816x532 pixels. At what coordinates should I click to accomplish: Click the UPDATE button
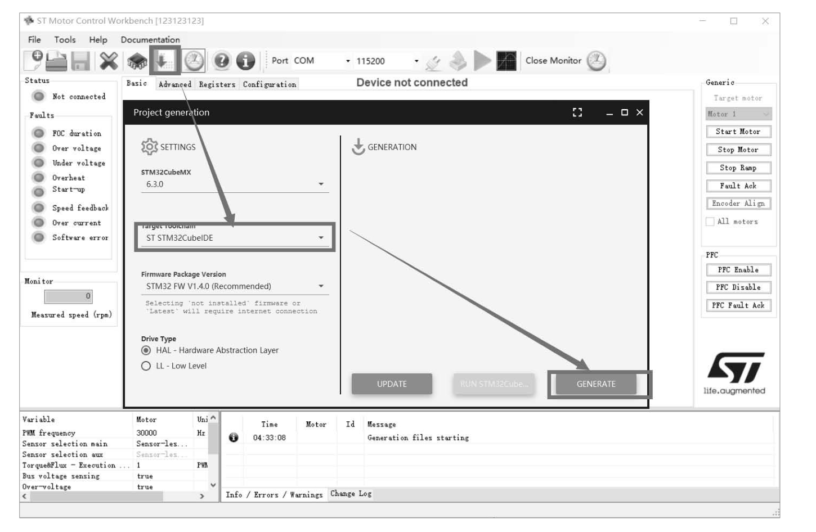point(392,384)
